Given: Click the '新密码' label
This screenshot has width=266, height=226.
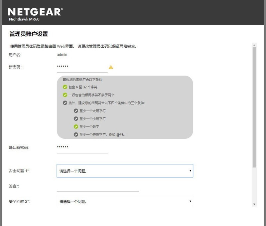Looking at the screenshot, I should [x=15, y=67].
